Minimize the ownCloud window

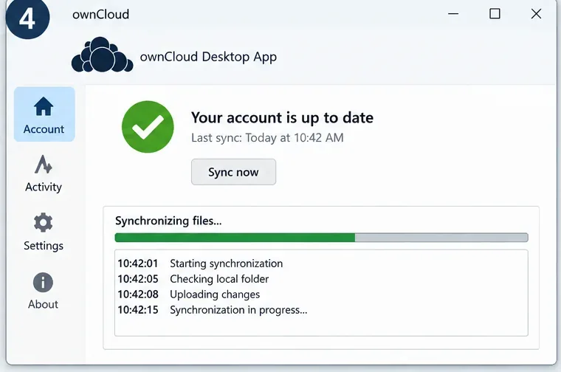click(453, 14)
